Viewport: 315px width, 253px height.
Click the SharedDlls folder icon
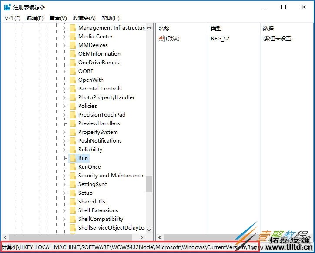[x=73, y=202]
